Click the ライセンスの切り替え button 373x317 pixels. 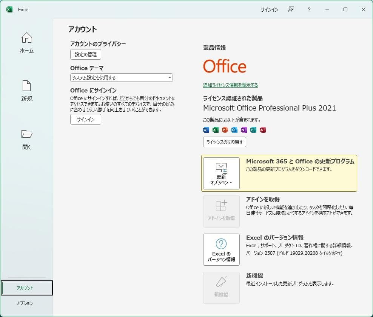[224, 142]
